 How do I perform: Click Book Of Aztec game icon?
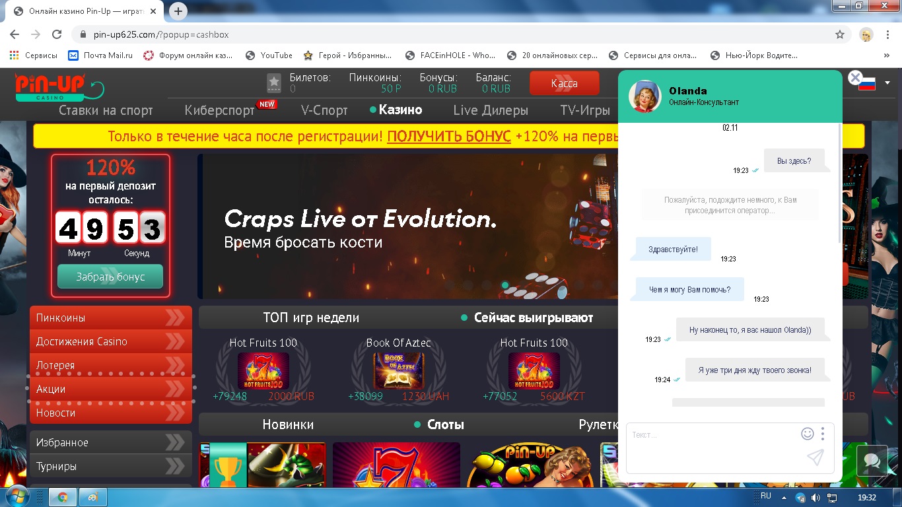click(398, 370)
